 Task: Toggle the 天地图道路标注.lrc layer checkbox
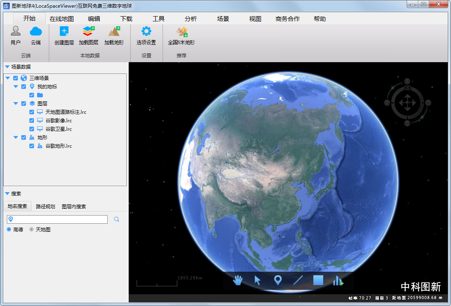coord(32,112)
